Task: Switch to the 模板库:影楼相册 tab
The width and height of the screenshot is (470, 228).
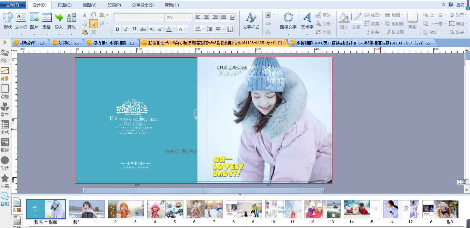Action: pos(109,43)
